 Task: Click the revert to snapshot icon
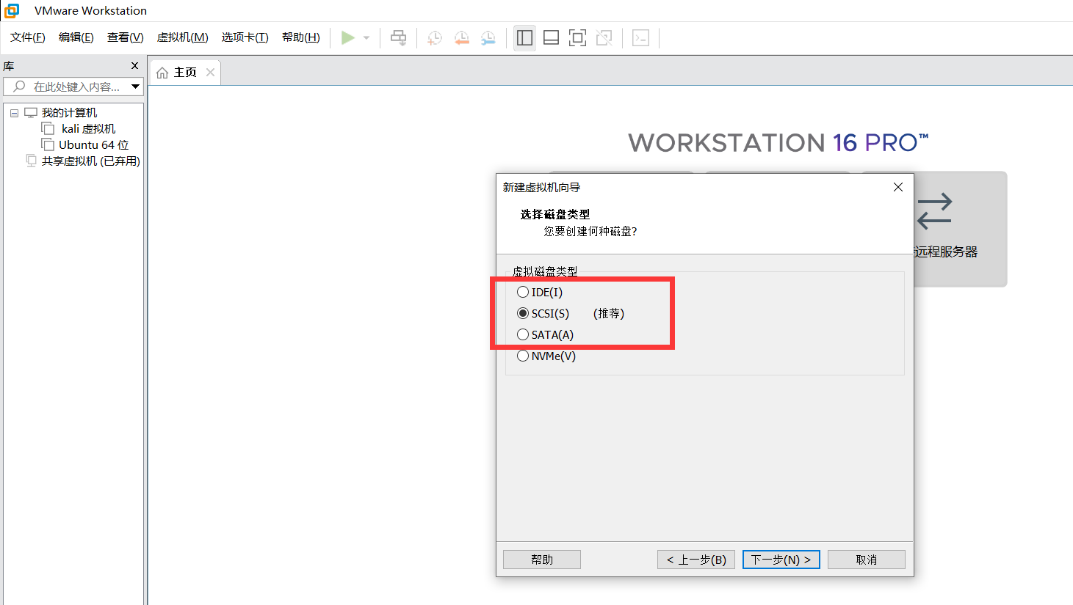coord(461,38)
